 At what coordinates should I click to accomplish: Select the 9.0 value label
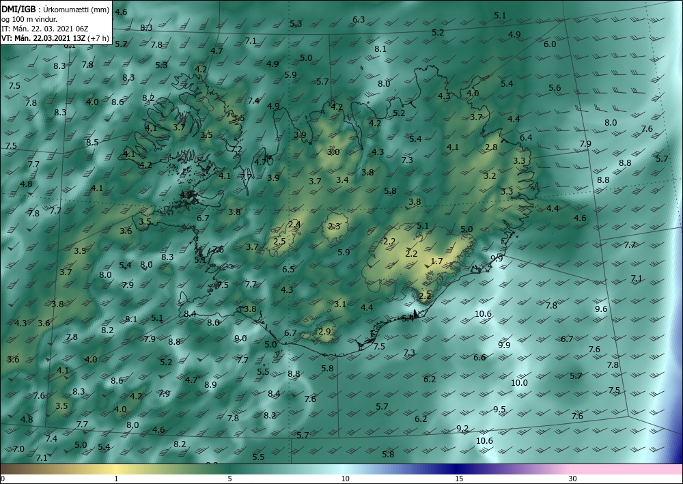click(x=240, y=338)
